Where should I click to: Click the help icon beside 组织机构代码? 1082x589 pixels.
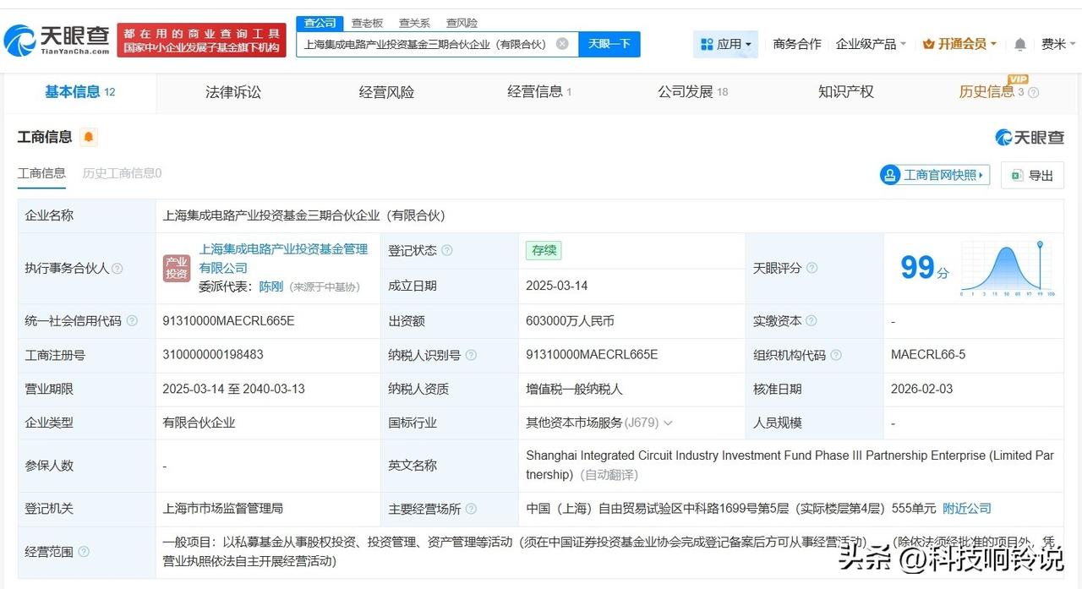(836, 355)
